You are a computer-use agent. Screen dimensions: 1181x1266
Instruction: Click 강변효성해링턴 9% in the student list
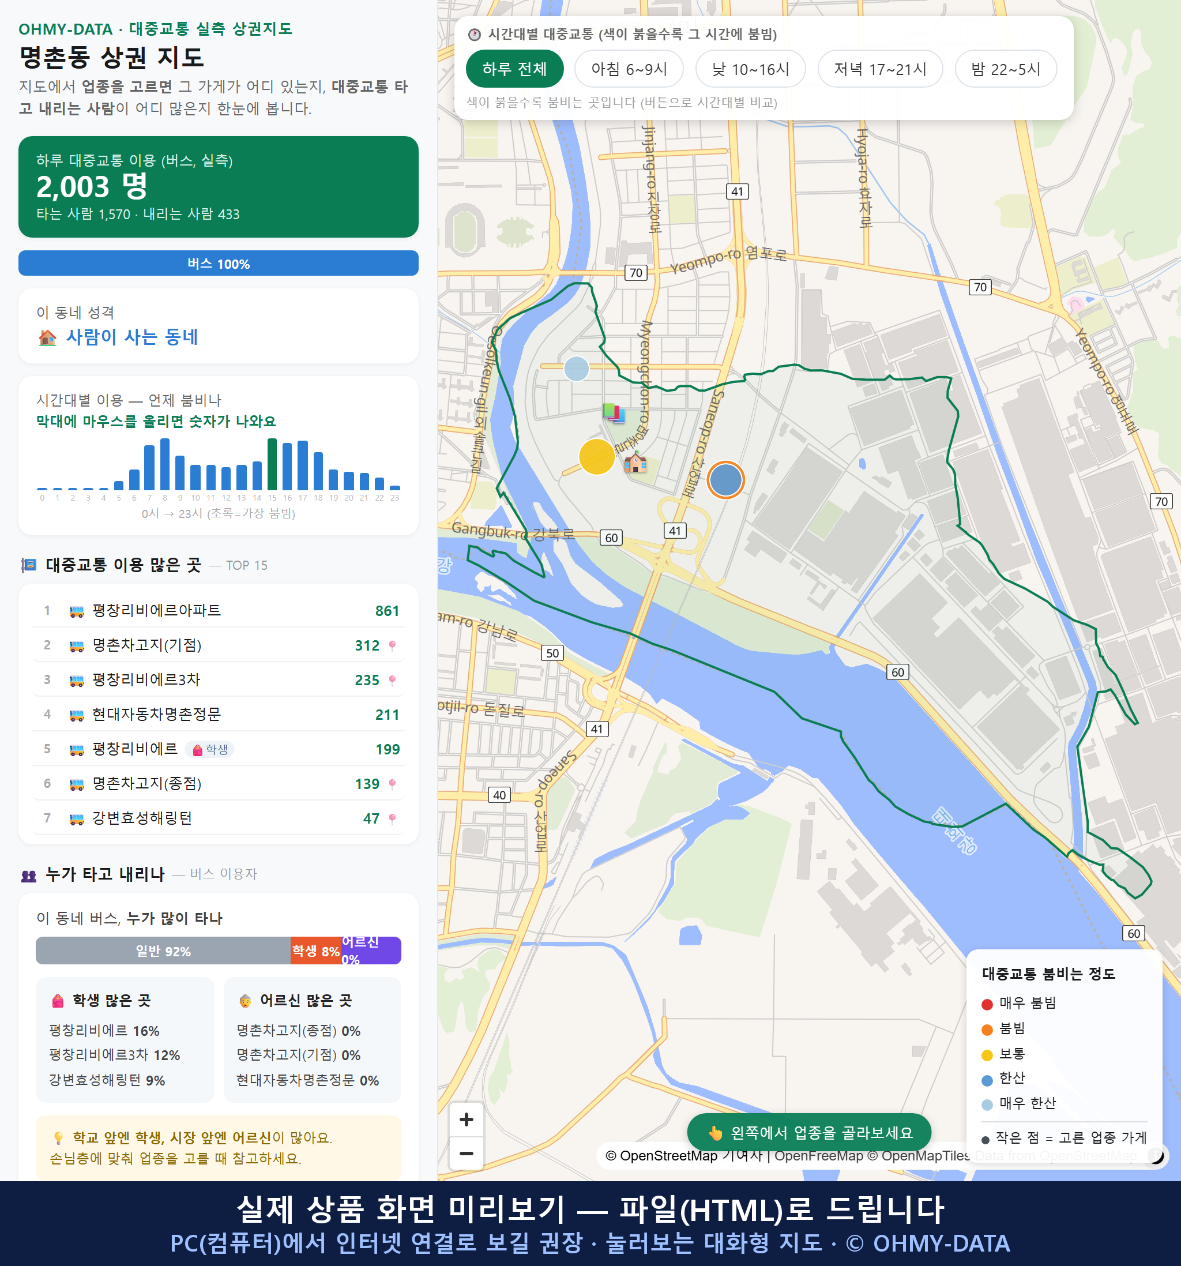(107, 1081)
